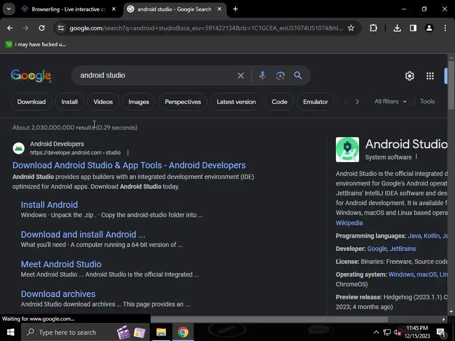Click the muted volume tray icon
This screenshot has height=341, width=455.
(398, 332)
